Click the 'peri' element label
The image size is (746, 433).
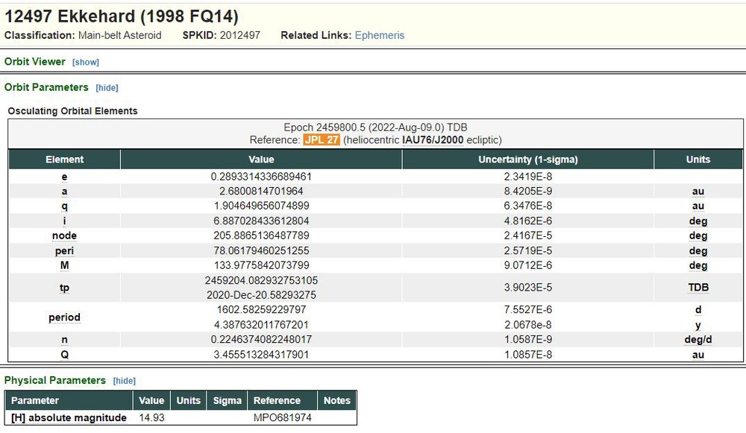coord(64,250)
